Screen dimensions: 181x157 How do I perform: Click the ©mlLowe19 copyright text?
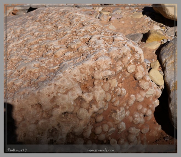17,150
